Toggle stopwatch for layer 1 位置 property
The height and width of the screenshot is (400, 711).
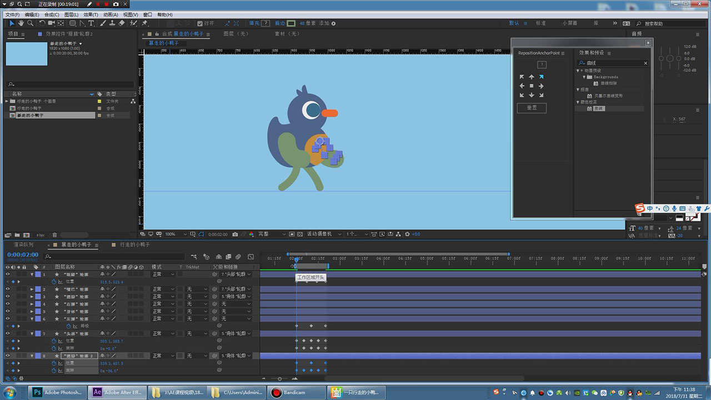[x=53, y=282]
